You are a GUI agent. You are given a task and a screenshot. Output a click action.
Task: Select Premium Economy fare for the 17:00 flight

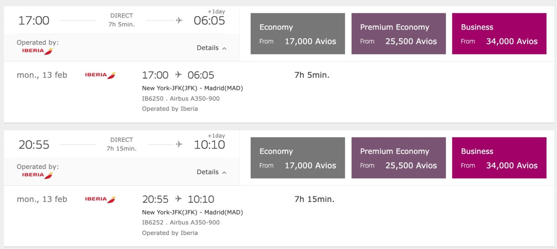[x=398, y=33]
